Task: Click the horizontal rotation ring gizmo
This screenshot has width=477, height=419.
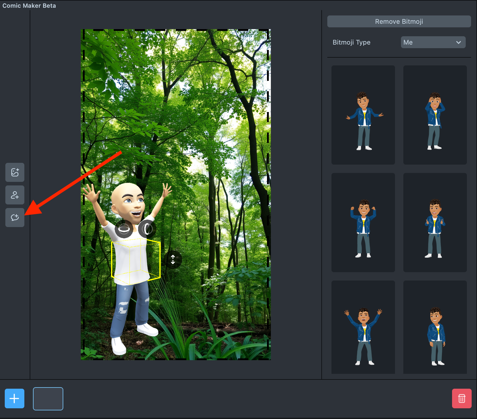Action: click(x=124, y=229)
